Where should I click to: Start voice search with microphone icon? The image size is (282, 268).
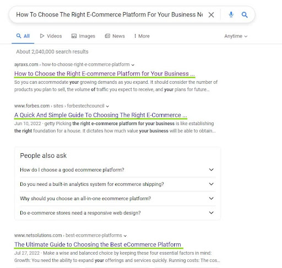point(231,15)
